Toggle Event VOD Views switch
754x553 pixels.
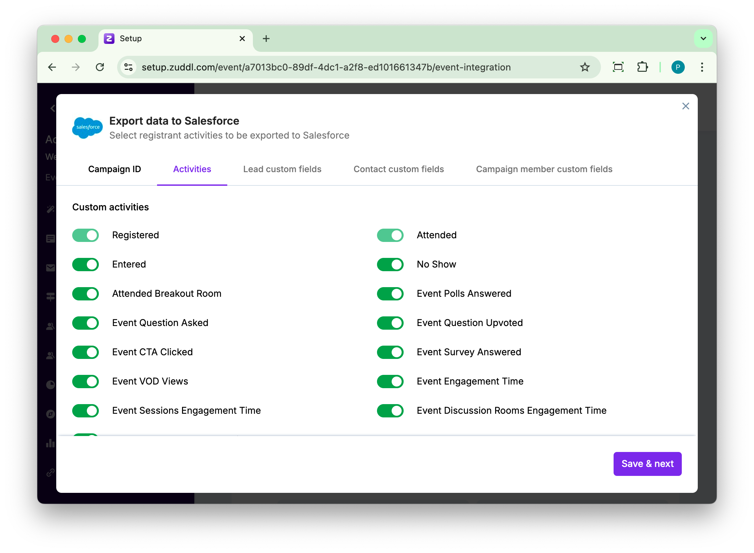coord(86,381)
